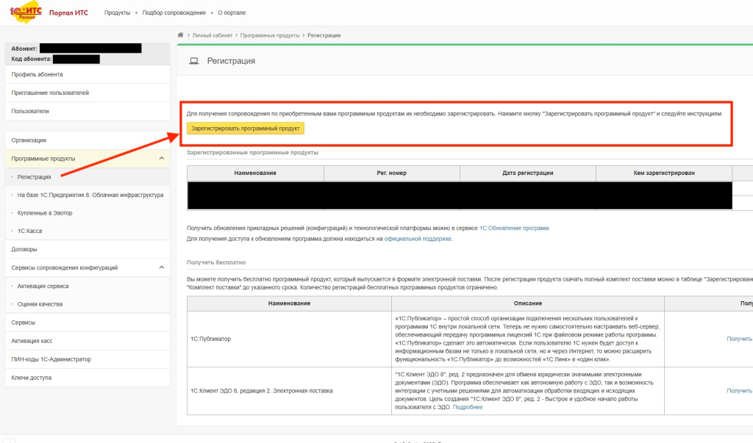Click Подробнее link in EDO description

[468, 407]
